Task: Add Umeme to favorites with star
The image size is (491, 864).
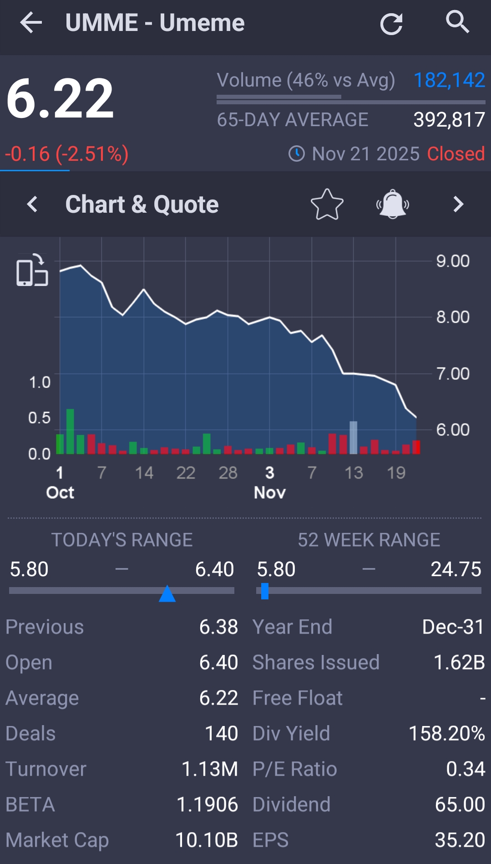Action: point(327,204)
